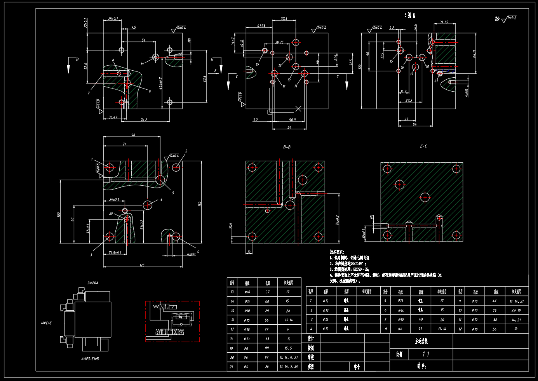Select the B-B section view title
This screenshot has width=538, height=381.
[287, 147]
